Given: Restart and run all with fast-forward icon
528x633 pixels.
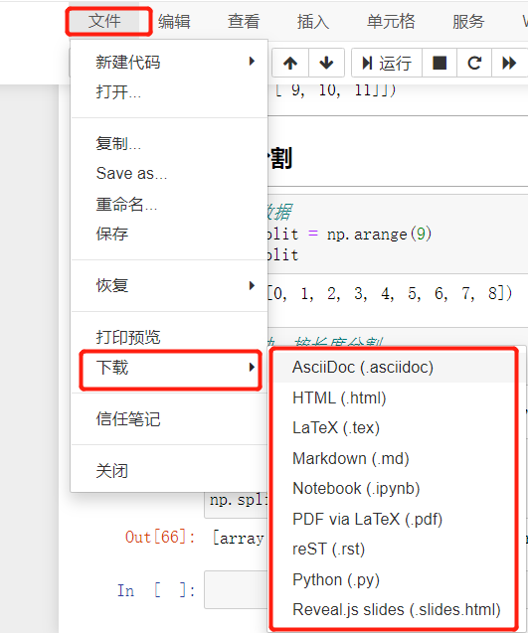Looking at the screenshot, I should (509, 63).
